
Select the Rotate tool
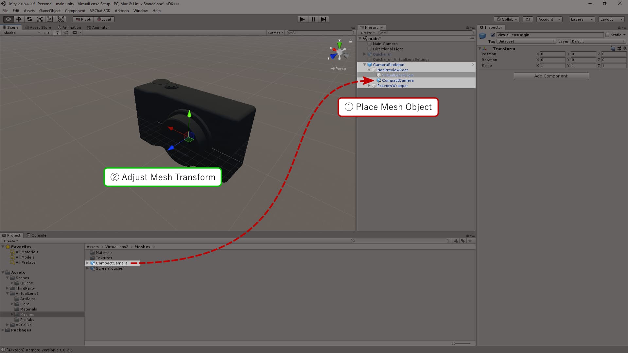(29, 19)
